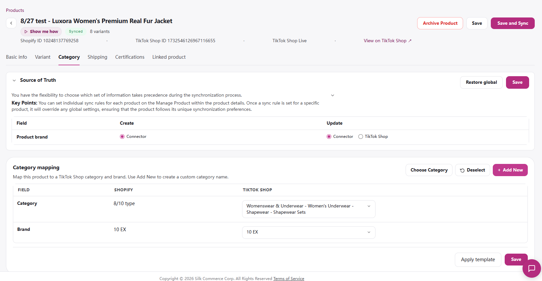
Task: Click TikTok Shop ID 1732546126967116655 text
Action: (x=175, y=41)
